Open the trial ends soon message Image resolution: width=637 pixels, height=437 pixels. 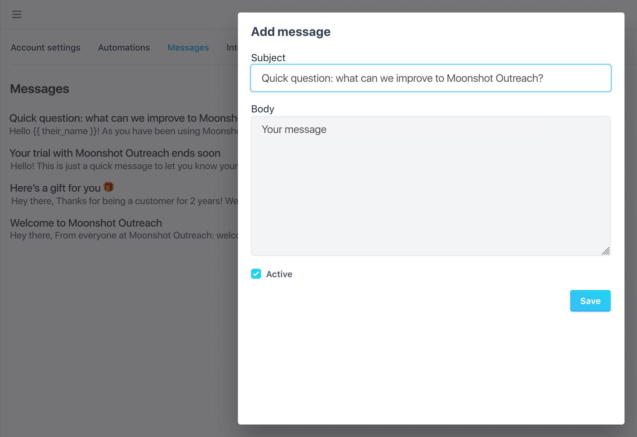click(x=115, y=153)
